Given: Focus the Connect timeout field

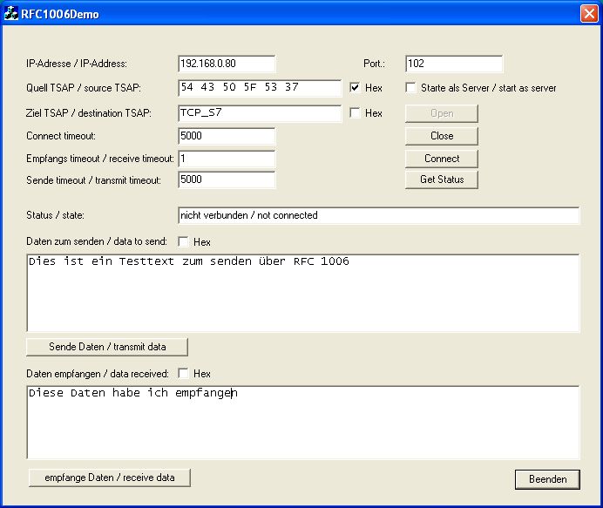Looking at the screenshot, I should coord(227,137).
